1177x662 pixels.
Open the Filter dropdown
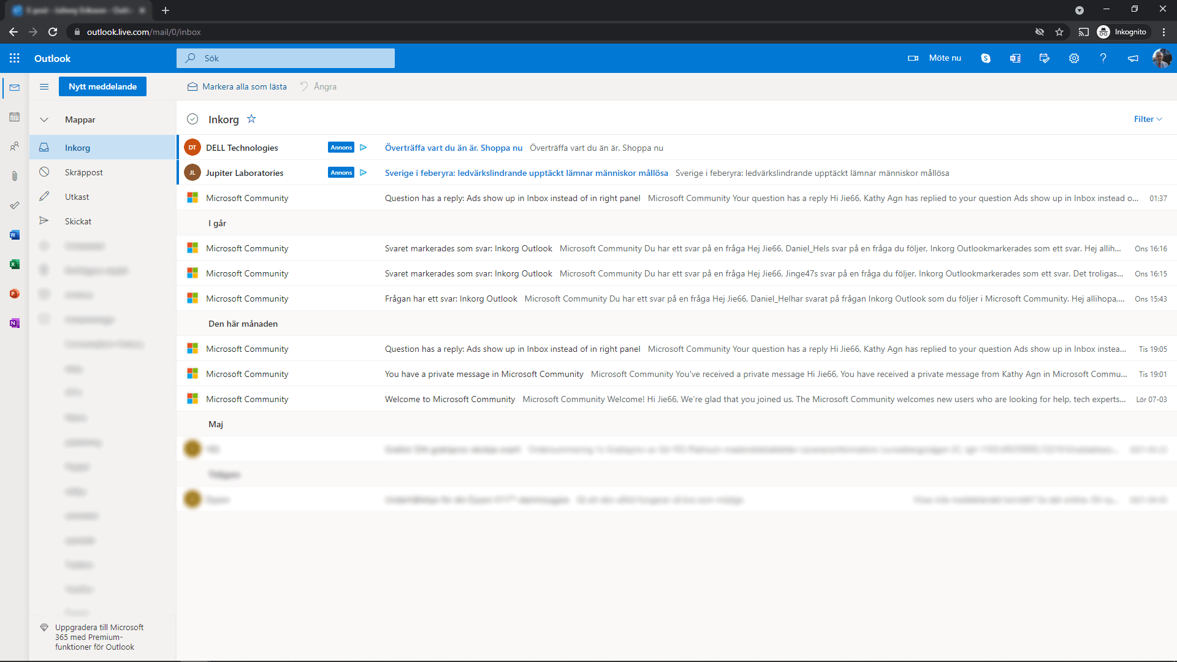1148,119
